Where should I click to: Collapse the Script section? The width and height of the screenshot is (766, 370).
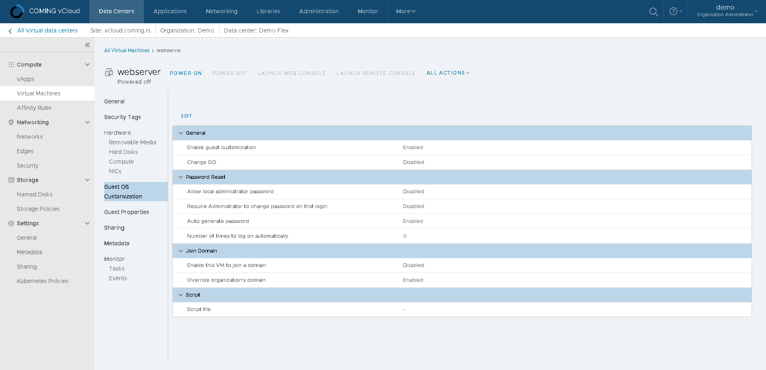[181, 295]
